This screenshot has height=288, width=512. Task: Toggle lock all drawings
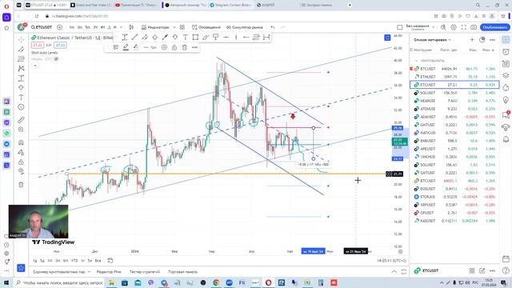[22, 162]
